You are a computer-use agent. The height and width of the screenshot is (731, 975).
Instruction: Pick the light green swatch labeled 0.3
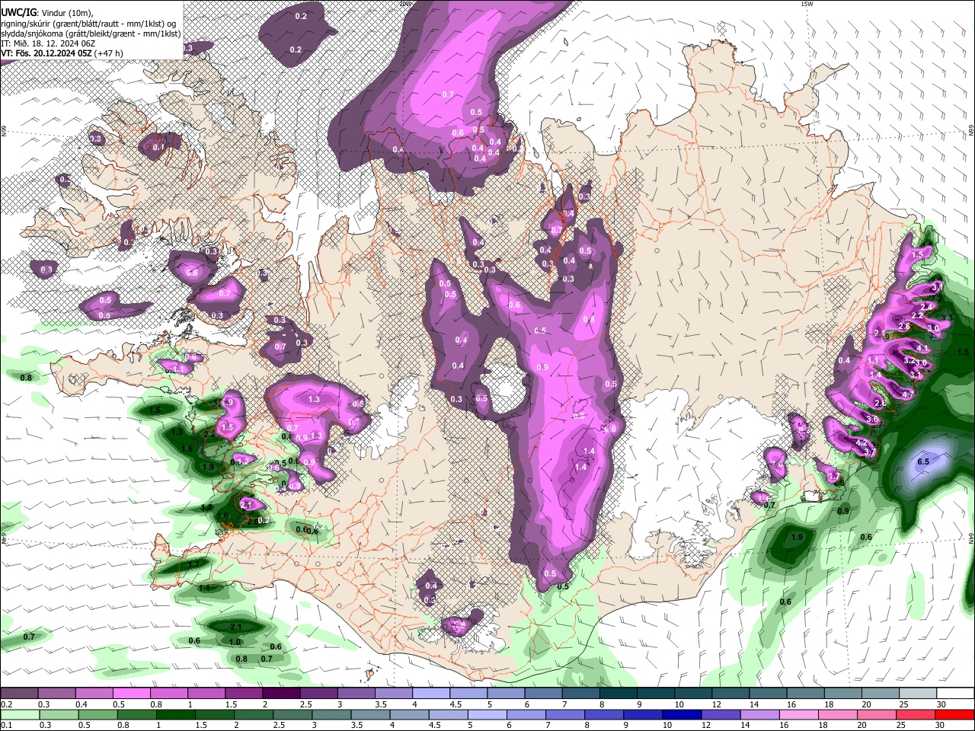coord(59,715)
